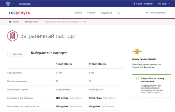Click the "700 рублей" price
175x112 pixels.
pyautogui.click(x=95, y=106)
